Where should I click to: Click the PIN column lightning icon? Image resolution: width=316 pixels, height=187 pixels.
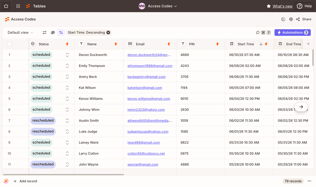coord(218,44)
